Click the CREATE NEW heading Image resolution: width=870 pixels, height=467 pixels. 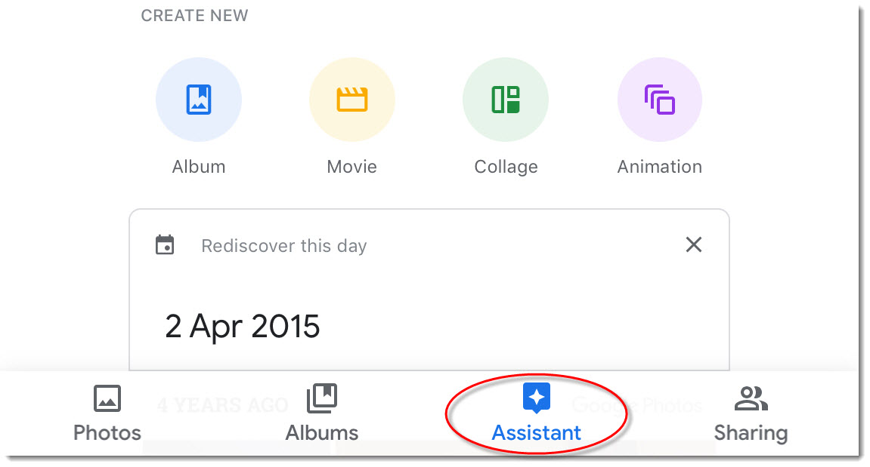[194, 15]
